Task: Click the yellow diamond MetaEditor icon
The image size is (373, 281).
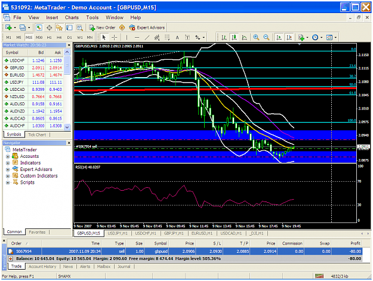Action: 122,28
